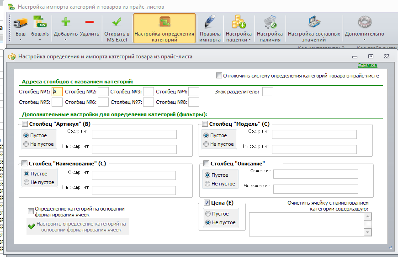The width and height of the screenshot is (398, 257).
Task: Click Артикул Содержит text field
Action: 134,134
